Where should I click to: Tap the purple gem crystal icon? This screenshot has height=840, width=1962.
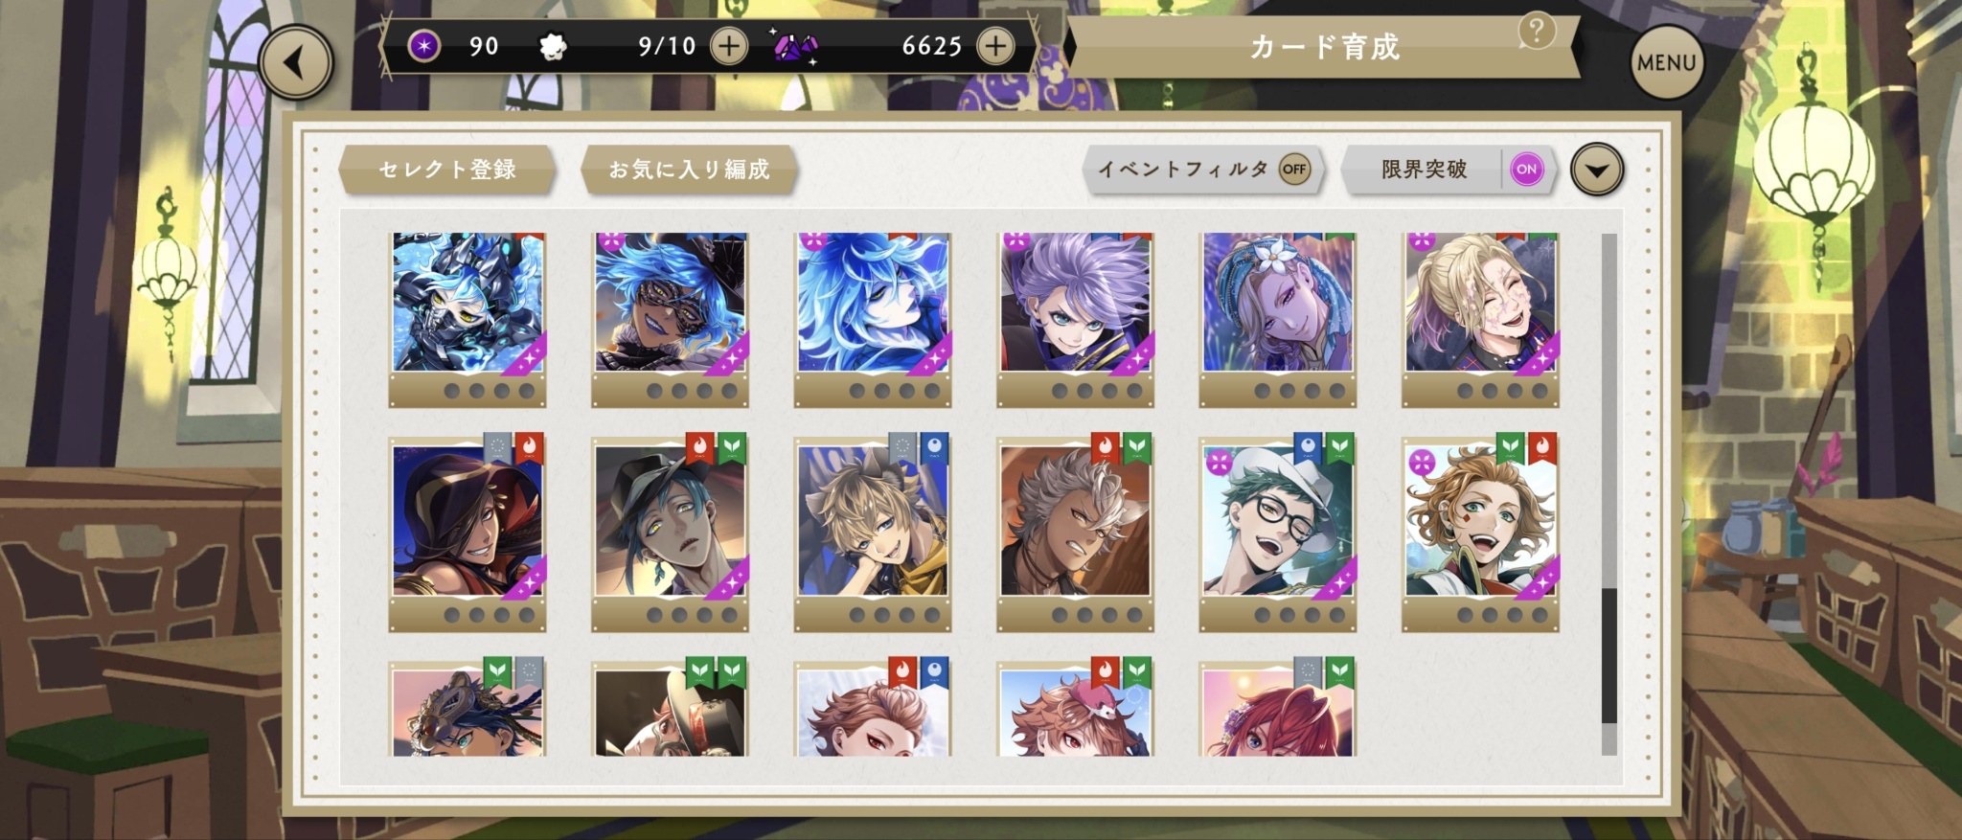pyautogui.click(x=795, y=46)
